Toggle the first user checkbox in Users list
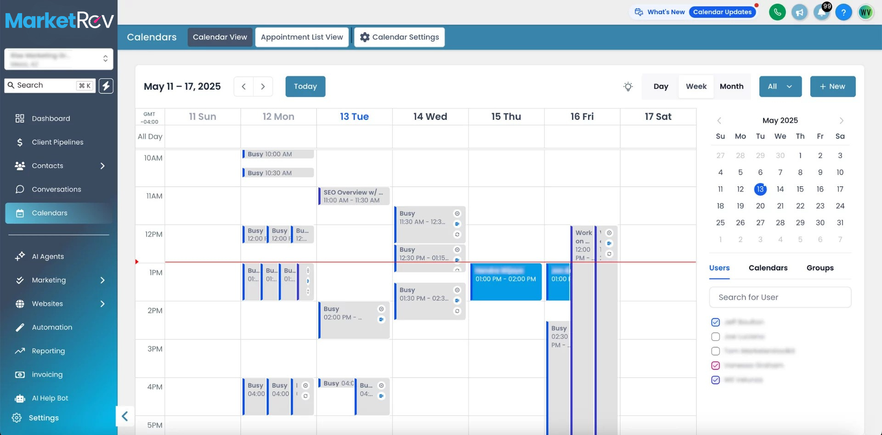The width and height of the screenshot is (882, 435). pyautogui.click(x=715, y=322)
